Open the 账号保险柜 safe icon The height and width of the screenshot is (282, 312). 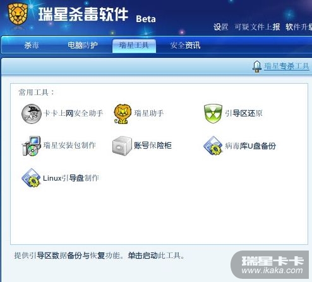coord(122,145)
